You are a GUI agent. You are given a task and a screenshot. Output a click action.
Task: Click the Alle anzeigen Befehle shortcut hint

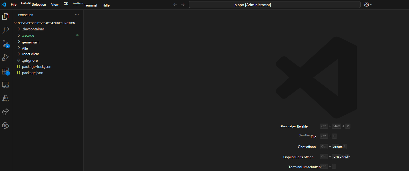pyautogui.click(x=294, y=126)
